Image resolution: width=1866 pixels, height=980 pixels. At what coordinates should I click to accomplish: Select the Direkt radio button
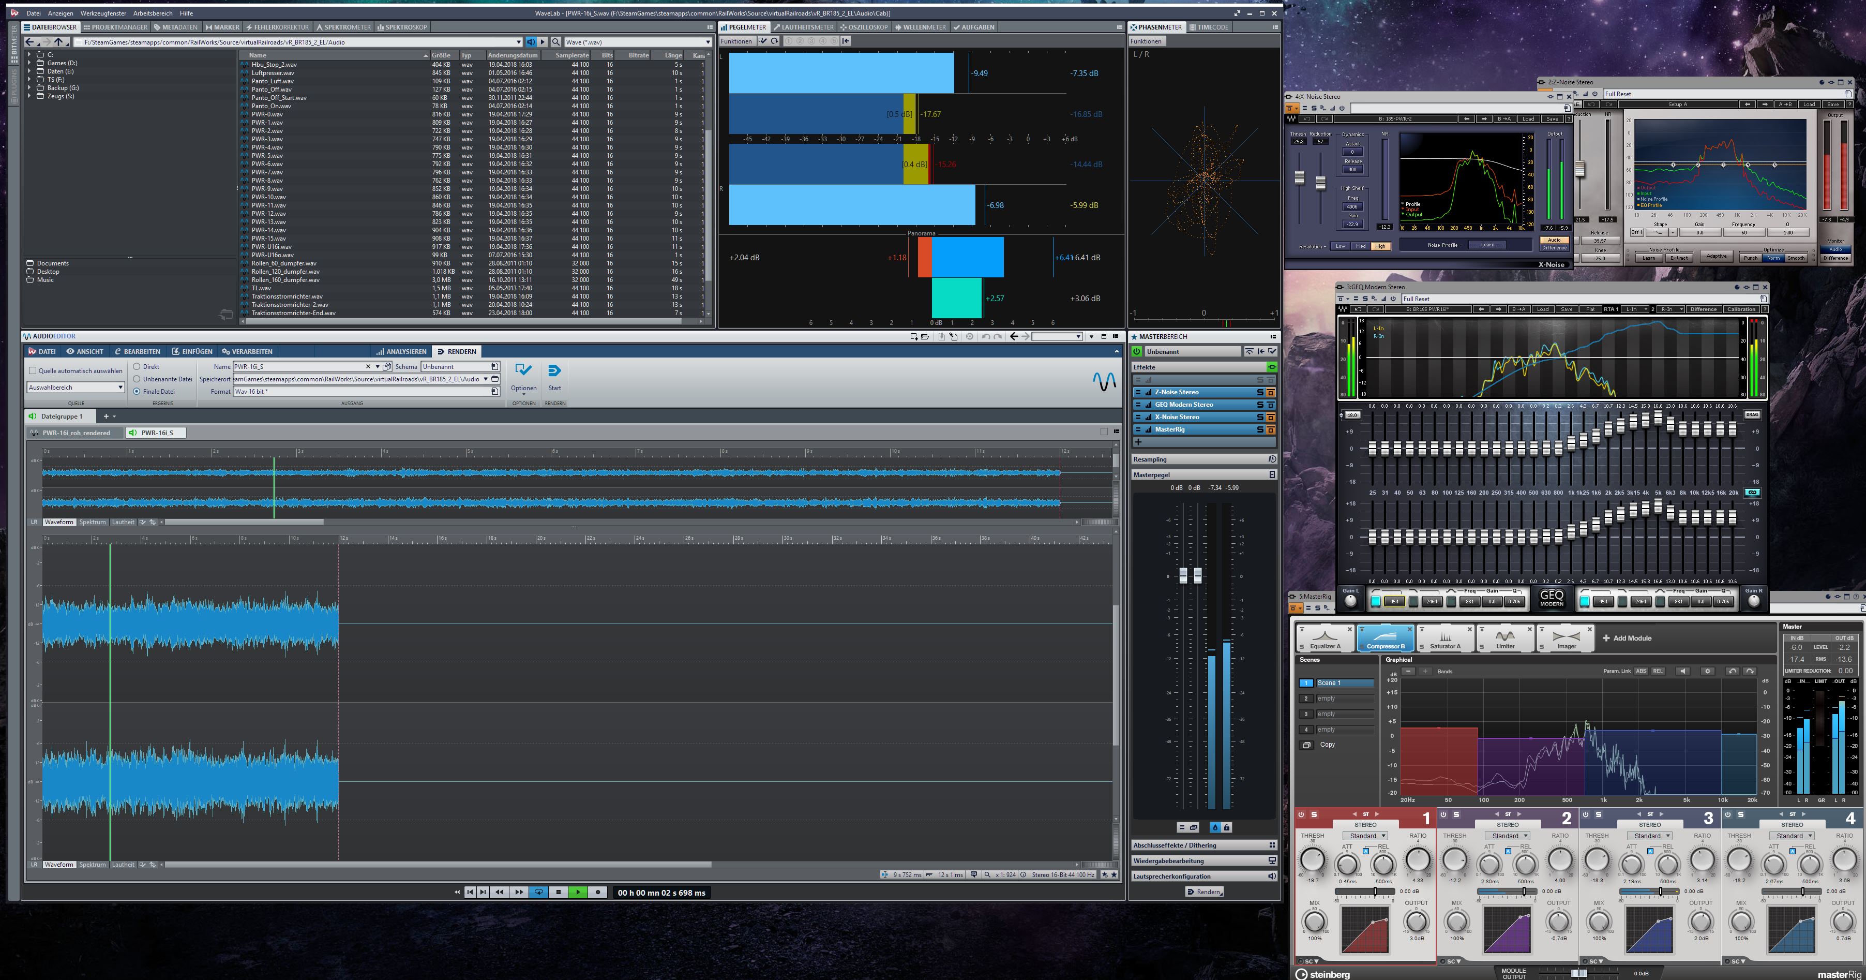(136, 367)
